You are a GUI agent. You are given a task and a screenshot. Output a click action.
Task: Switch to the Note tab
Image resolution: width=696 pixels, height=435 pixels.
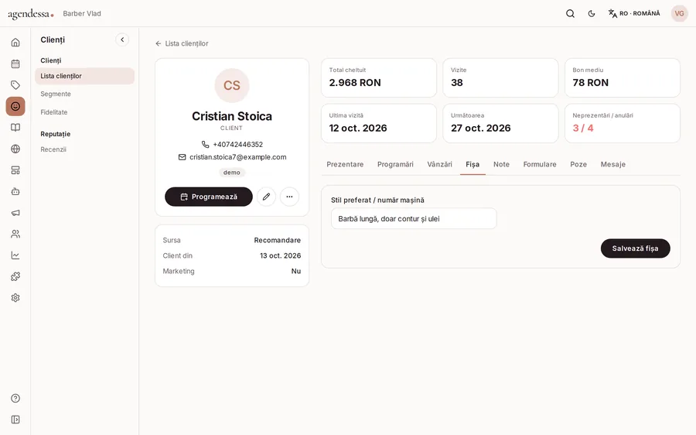click(x=501, y=164)
